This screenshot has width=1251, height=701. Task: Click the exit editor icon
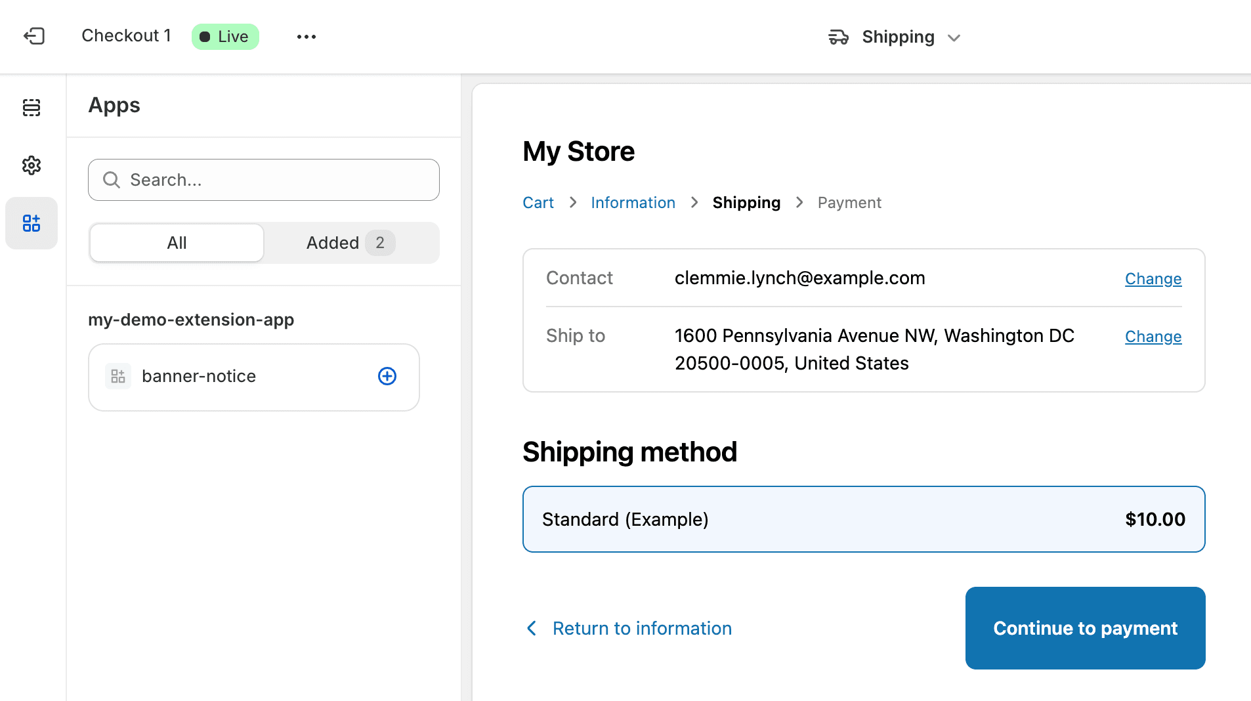tap(34, 36)
